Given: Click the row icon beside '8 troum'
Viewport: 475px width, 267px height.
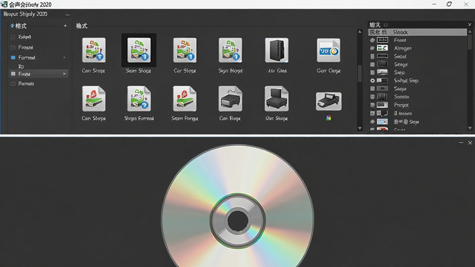Looking at the screenshot, I should (x=372, y=113).
